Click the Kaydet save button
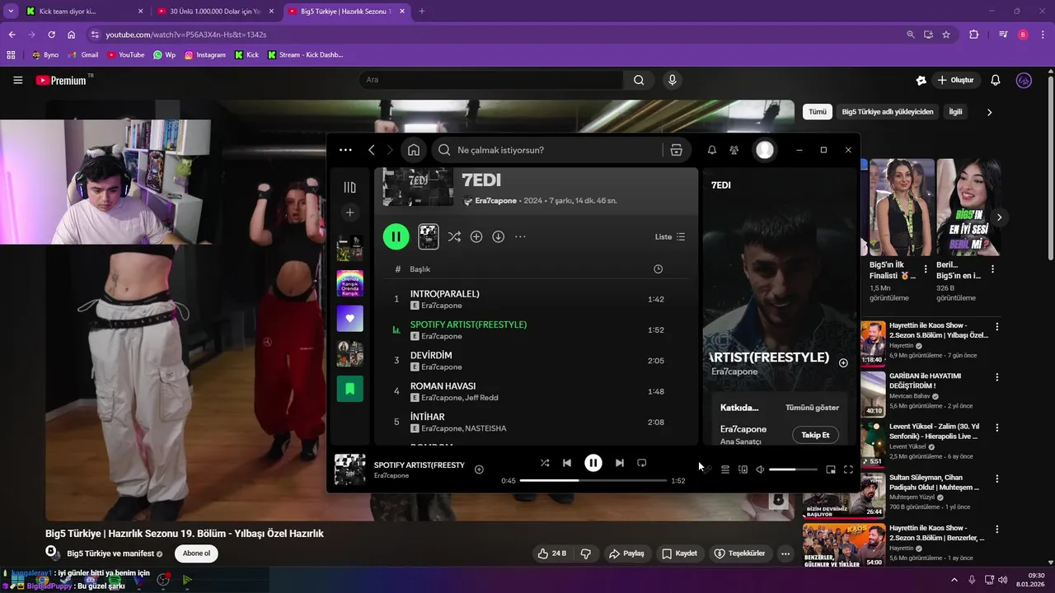The width and height of the screenshot is (1055, 593). point(680,553)
